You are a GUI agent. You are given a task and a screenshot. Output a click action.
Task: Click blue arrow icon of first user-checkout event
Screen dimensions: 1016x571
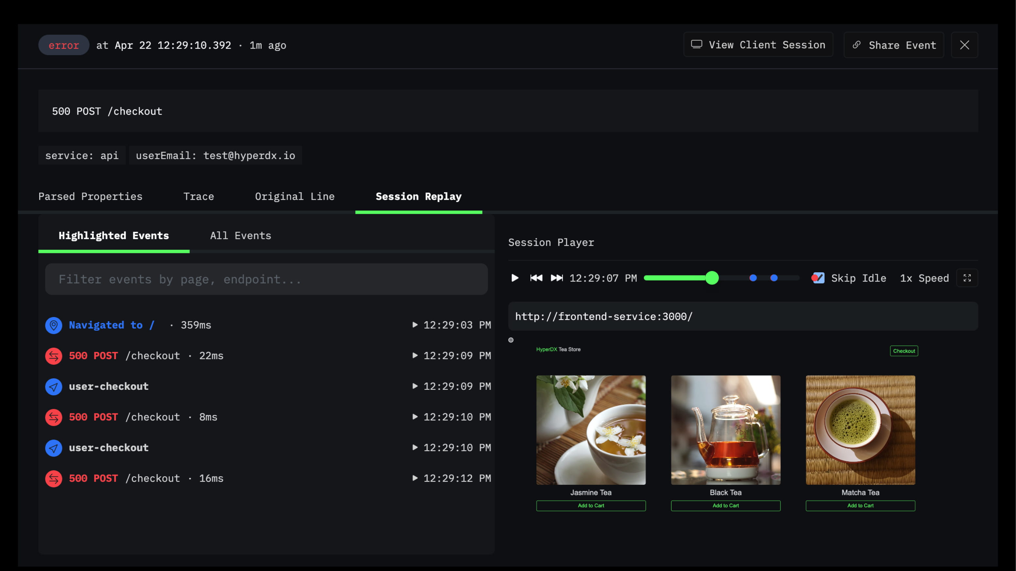click(54, 387)
